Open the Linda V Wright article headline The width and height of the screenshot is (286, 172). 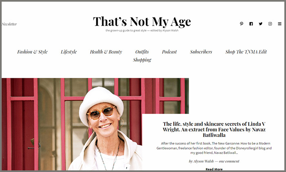click(214, 130)
